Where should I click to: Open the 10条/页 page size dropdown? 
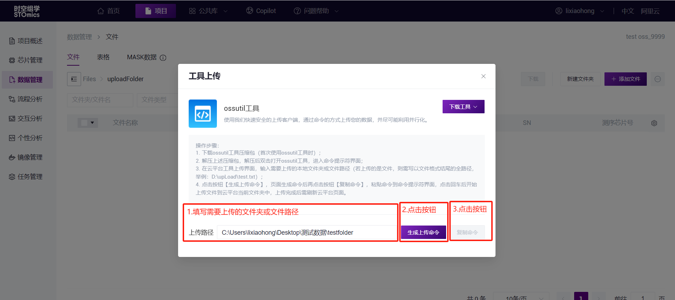coord(521,296)
